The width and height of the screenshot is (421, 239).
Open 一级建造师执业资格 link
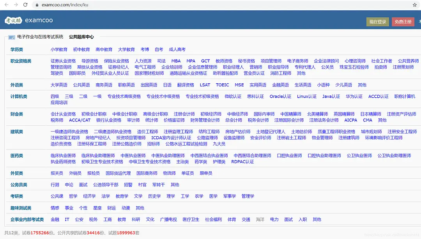[69, 132]
